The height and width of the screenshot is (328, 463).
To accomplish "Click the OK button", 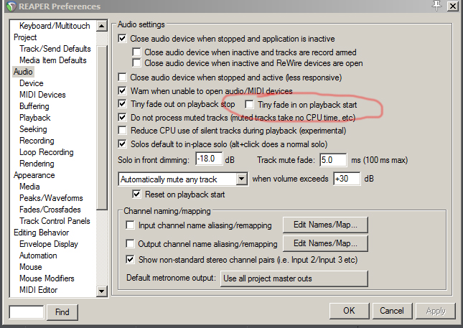I will point(349,311).
